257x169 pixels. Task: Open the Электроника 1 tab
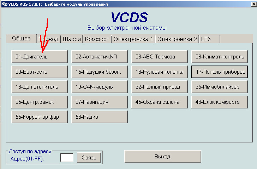point(133,39)
